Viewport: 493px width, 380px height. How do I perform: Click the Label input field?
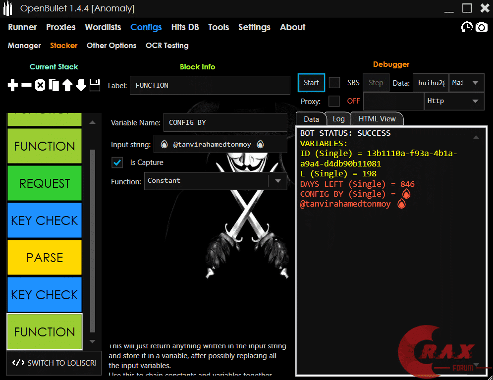pyautogui.click(x=210, y=85)
